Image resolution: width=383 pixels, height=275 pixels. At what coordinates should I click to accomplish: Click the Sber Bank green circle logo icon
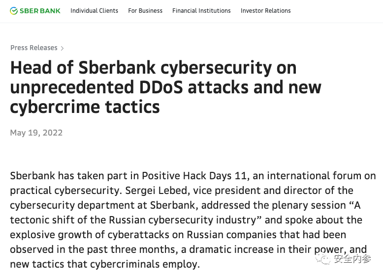(14, 11)
